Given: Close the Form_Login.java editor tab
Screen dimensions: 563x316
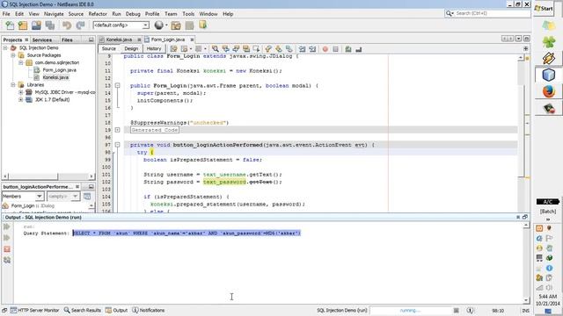Looking at the screenshot, I should pos(192,39).
